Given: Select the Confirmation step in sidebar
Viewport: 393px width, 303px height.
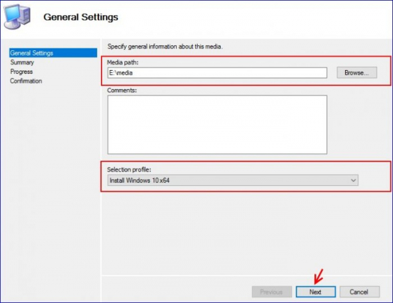Looking at the screenshot, I should pyautogui.click(x=26, y=81).
